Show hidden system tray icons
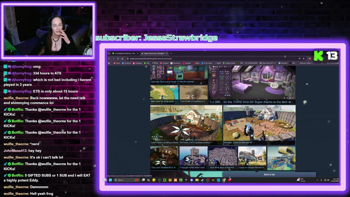This screenshot has height=197, width=350. [317, 180]
